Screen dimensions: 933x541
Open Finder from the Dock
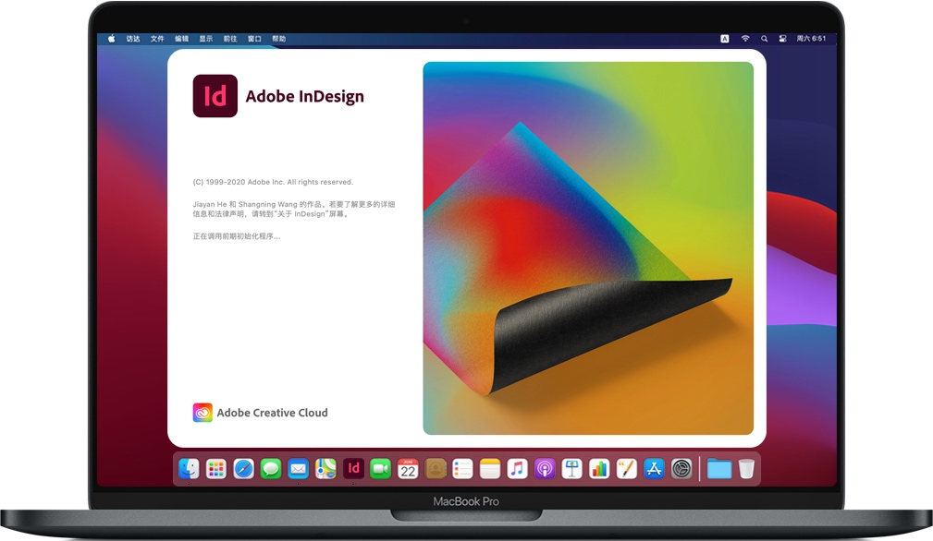[189, 469]
